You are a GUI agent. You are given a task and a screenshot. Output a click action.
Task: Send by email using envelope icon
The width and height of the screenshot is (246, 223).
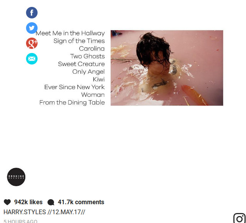pyautogui.click(x=32, y=59)
